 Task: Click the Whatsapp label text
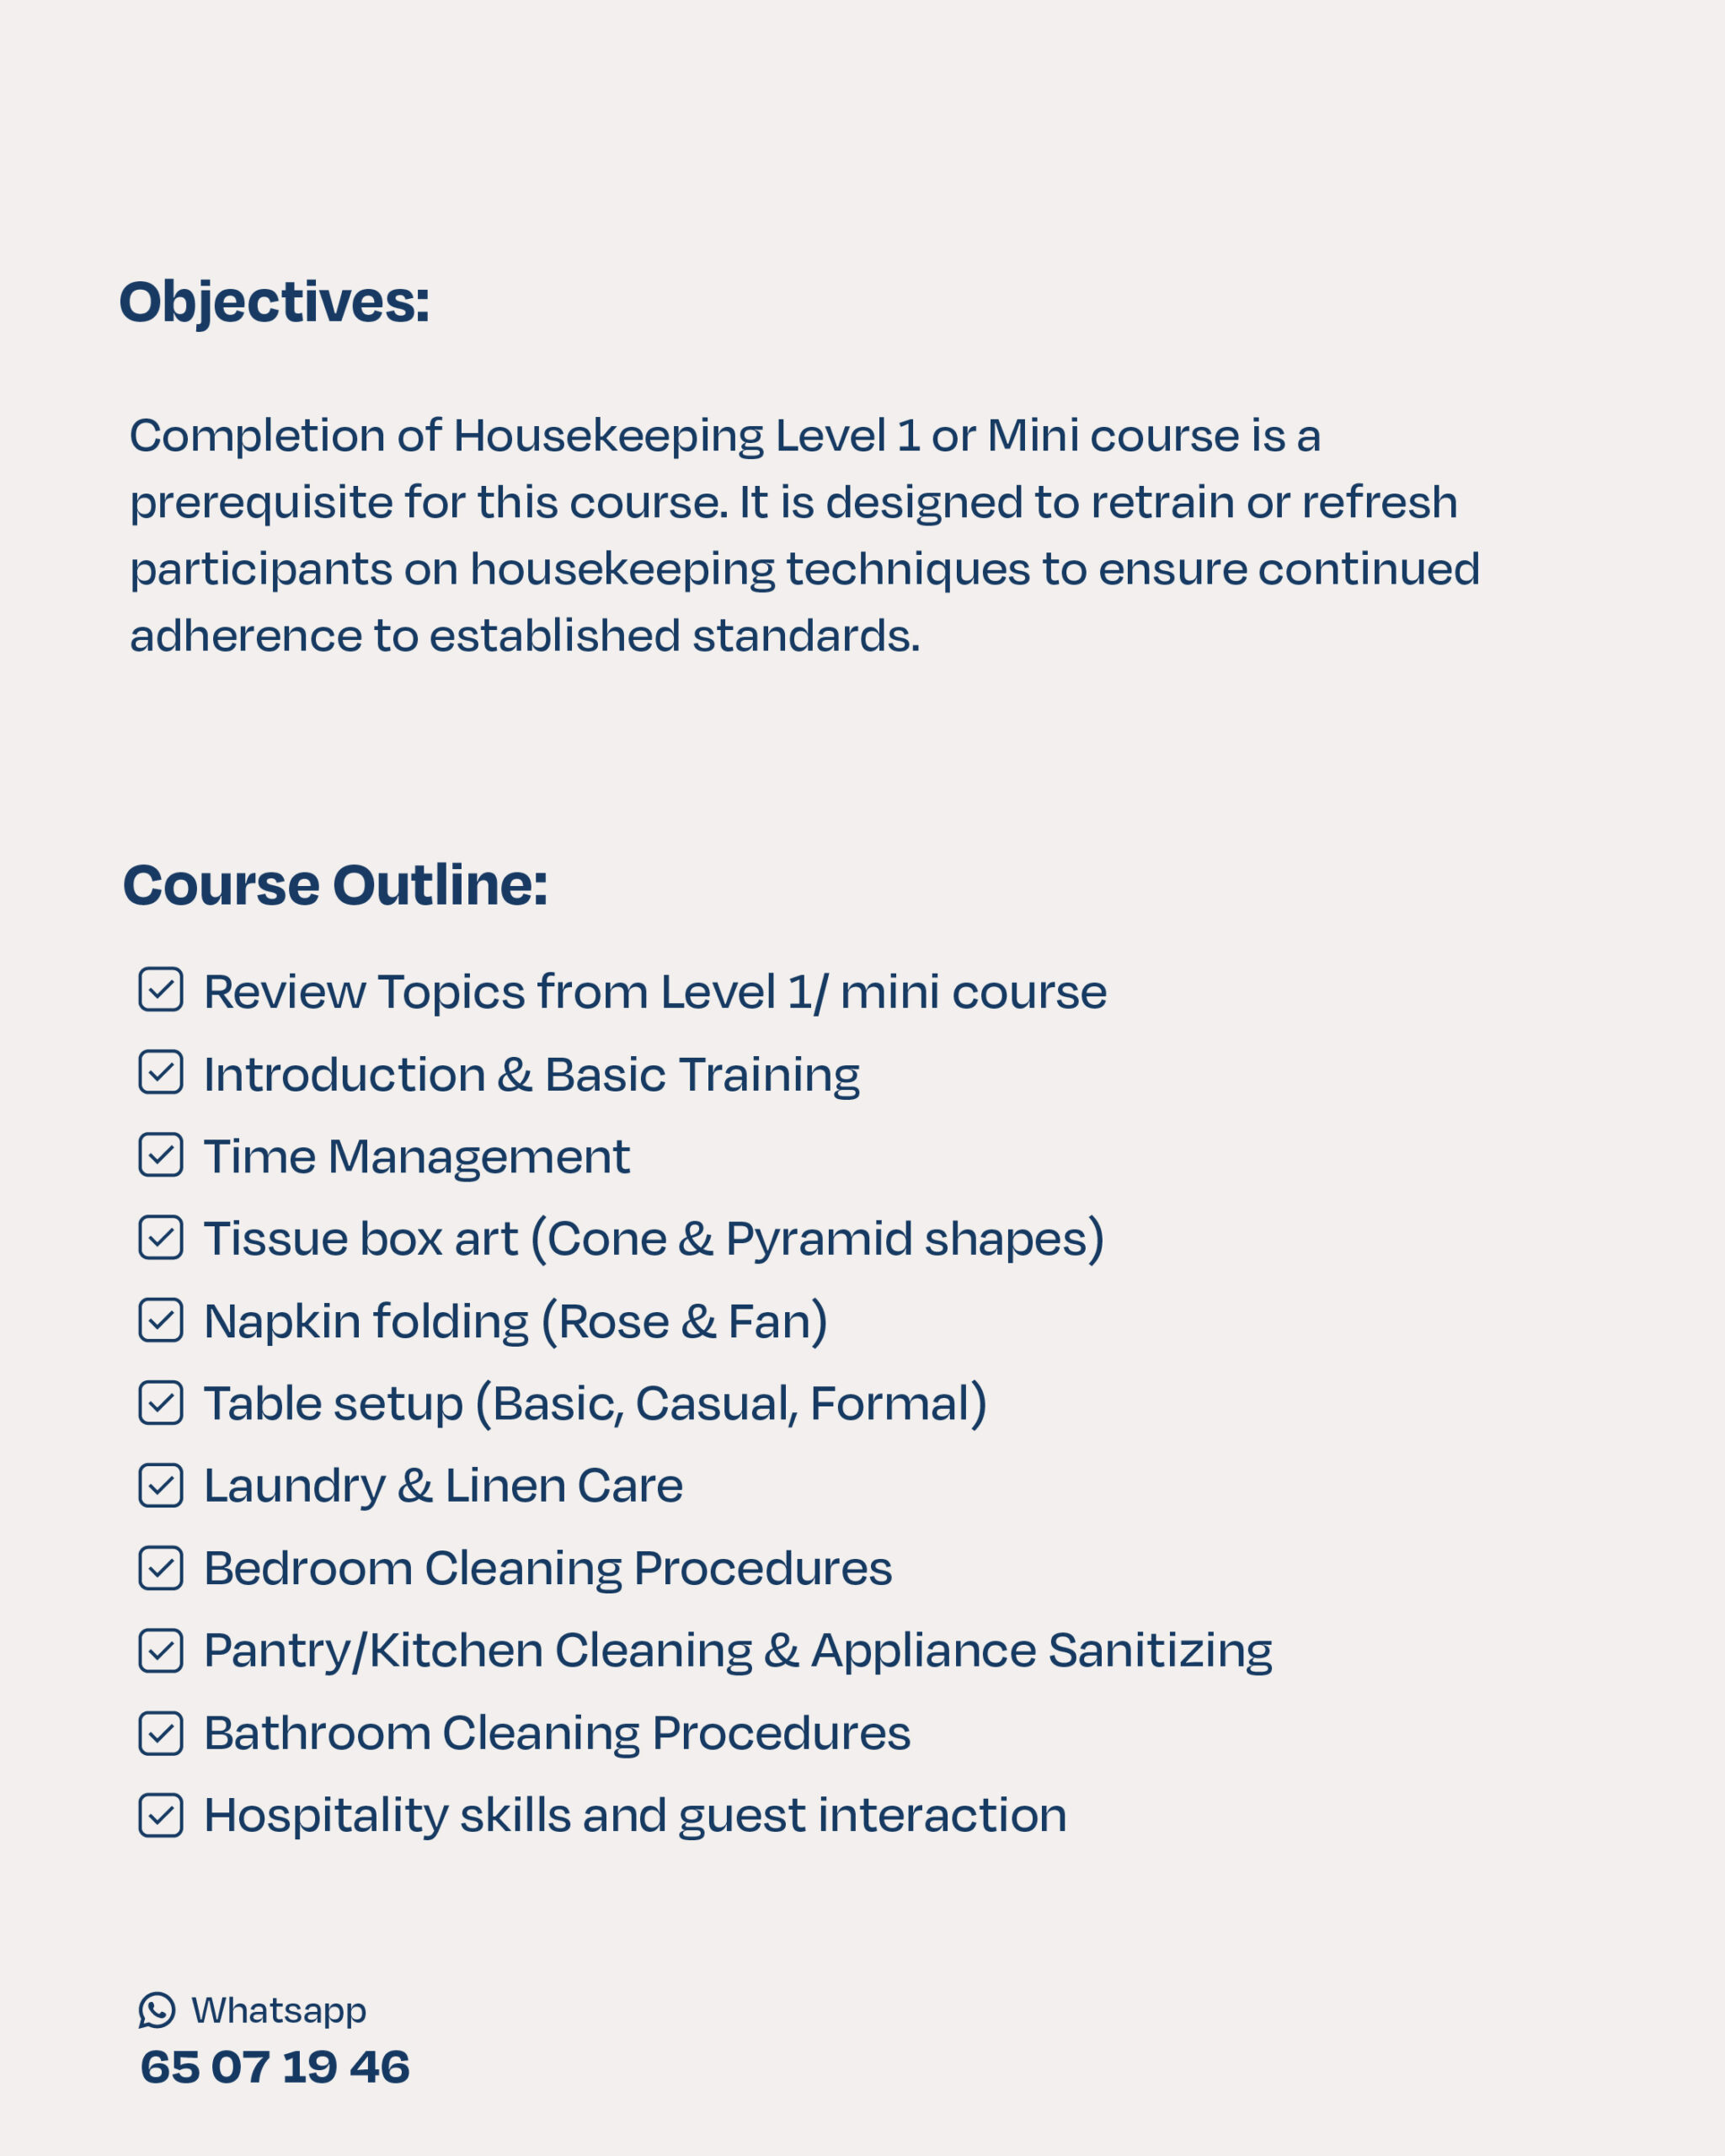279,2011
